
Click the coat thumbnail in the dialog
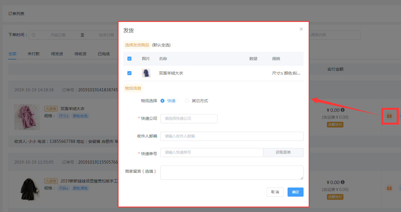click(146, 73)
